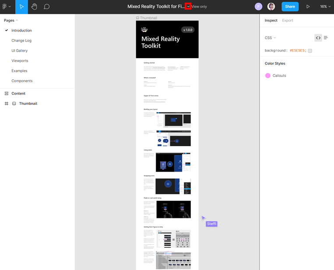
Task: Open the 16% zoom dropdown
Action: point(325,7)
